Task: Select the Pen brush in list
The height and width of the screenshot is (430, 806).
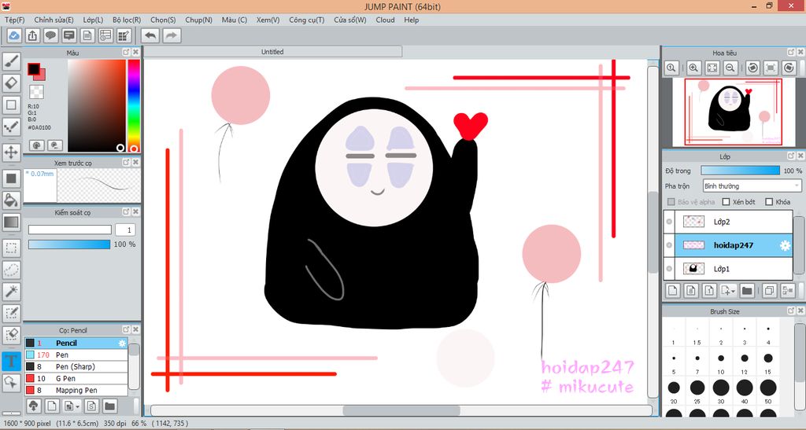Action: pyautogui.click(x=76, y=355)
